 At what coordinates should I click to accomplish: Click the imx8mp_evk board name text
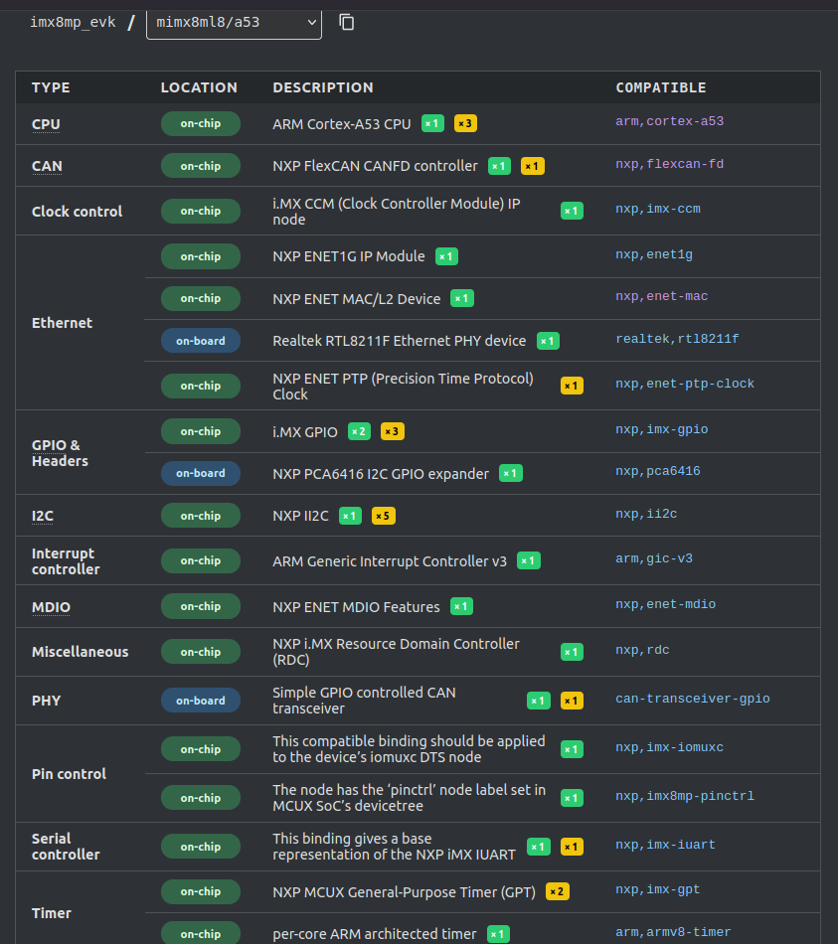click(x=73, y=22)
